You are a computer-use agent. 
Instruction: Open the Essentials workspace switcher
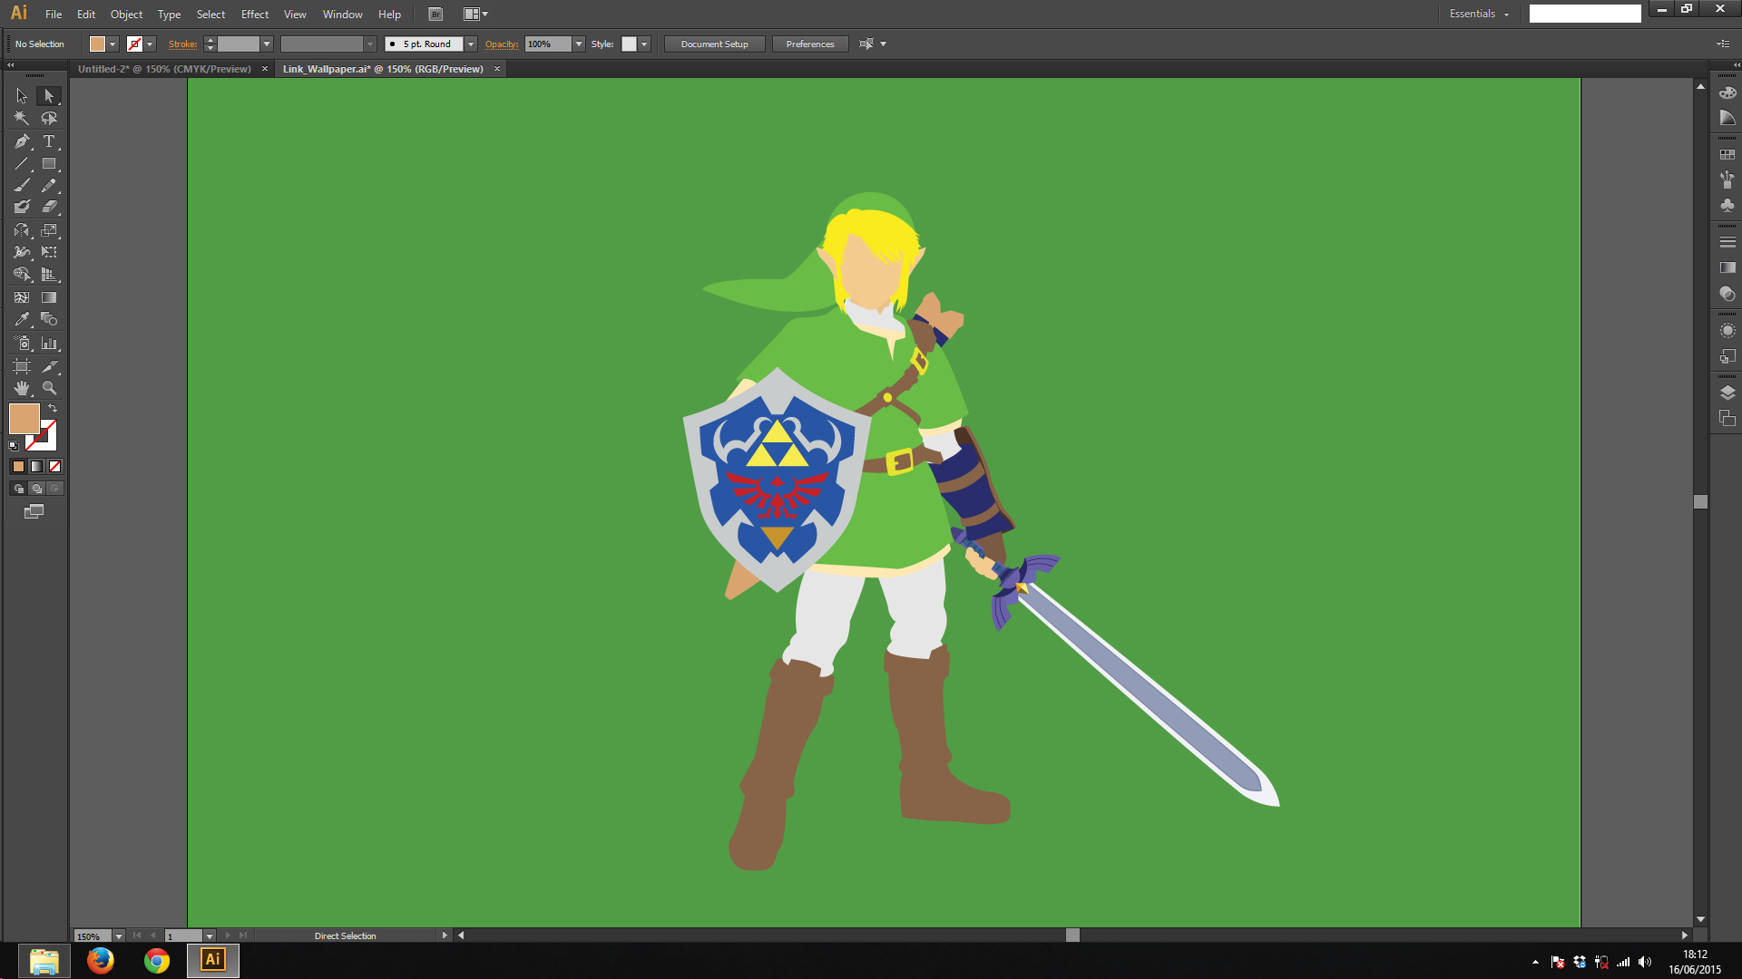pyautogui.click(x=1479, y=14)
